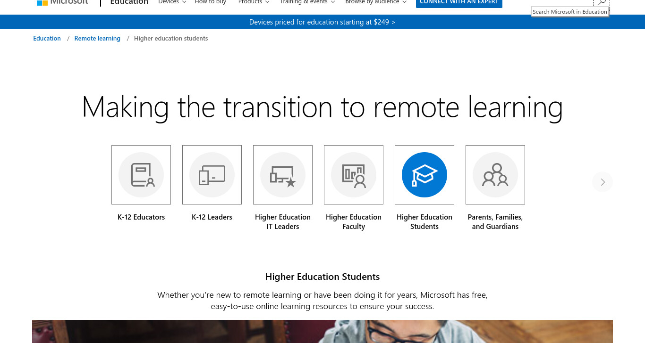The width and height of the screenshot is (645, 343).
Task: Click the Higher Education Students section heading
Action: [x=322, y=277]
